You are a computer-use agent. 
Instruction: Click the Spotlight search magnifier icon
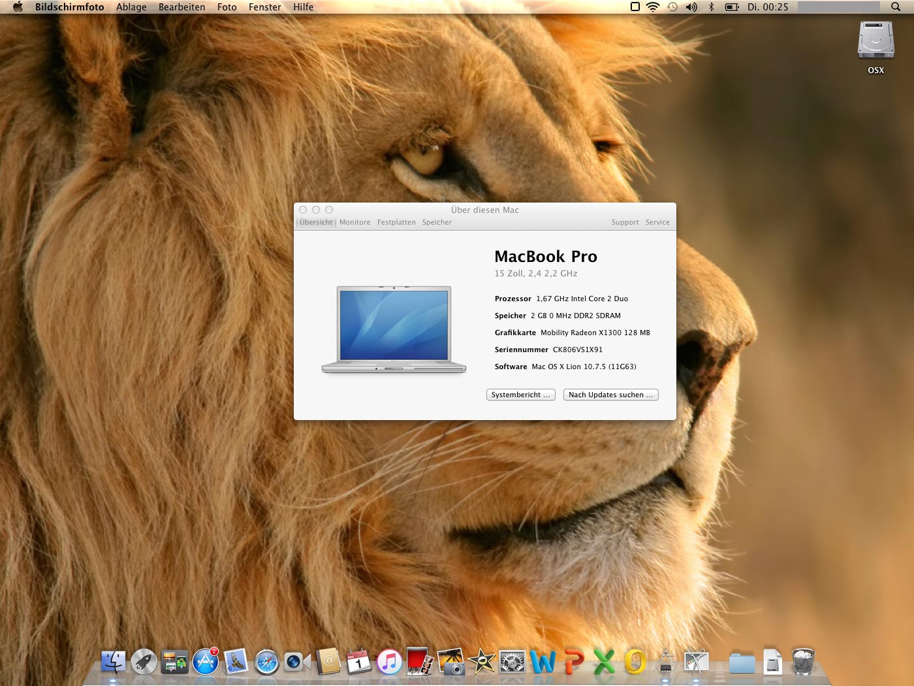coord(896,7)
